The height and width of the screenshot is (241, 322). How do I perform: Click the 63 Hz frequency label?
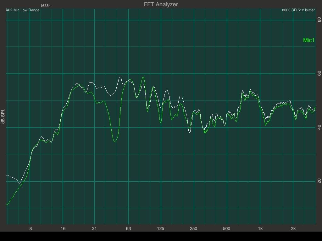point(128,228)
